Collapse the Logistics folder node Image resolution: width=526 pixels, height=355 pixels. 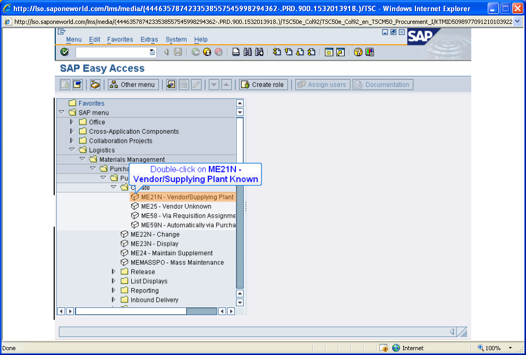pos(71,150)
